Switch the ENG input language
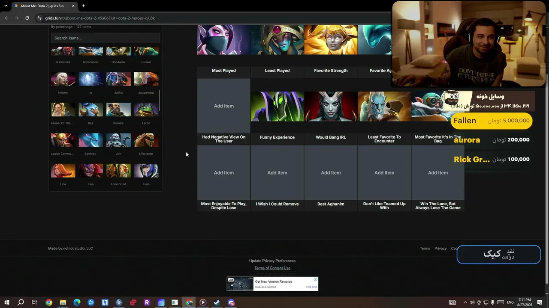549x308 pixels. pyautogui.click(x=510, y=302)
